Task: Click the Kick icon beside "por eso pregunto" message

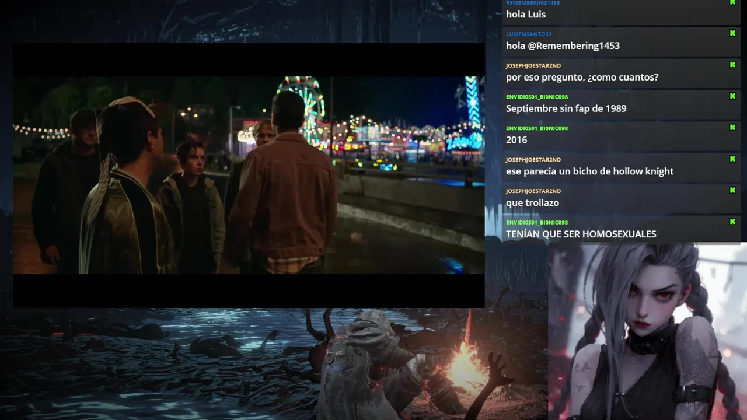Action: point(732,65)
